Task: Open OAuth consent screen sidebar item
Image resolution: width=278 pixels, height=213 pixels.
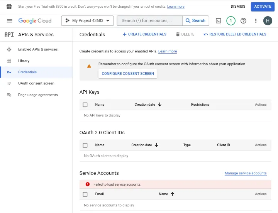Action: [36, 83]
